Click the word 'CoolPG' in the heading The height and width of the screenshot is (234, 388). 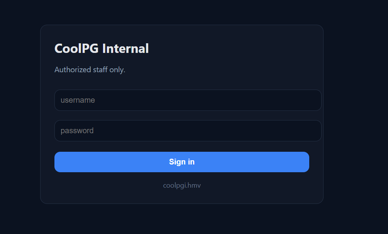pyautogui.click(x=77, y=49)
